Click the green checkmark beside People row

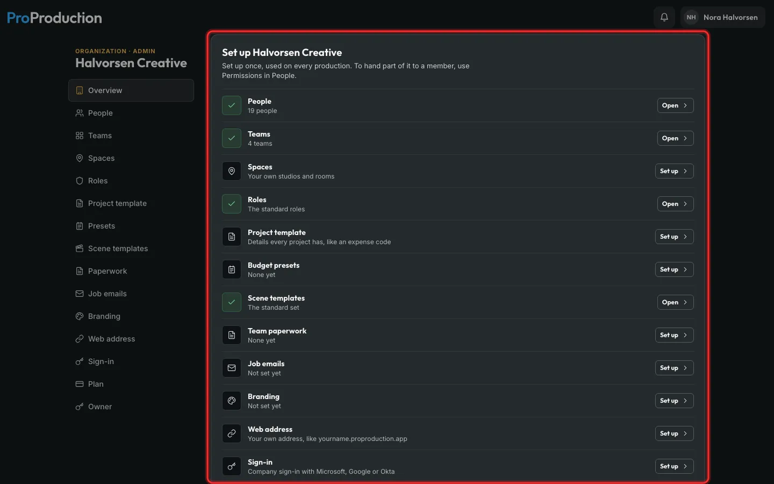pyautogui.click(x=232, y=105)
